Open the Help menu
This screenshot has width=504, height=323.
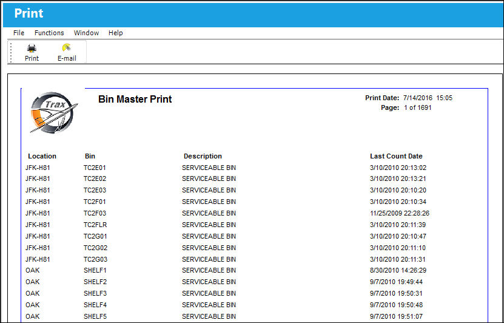tap(115, 33)
